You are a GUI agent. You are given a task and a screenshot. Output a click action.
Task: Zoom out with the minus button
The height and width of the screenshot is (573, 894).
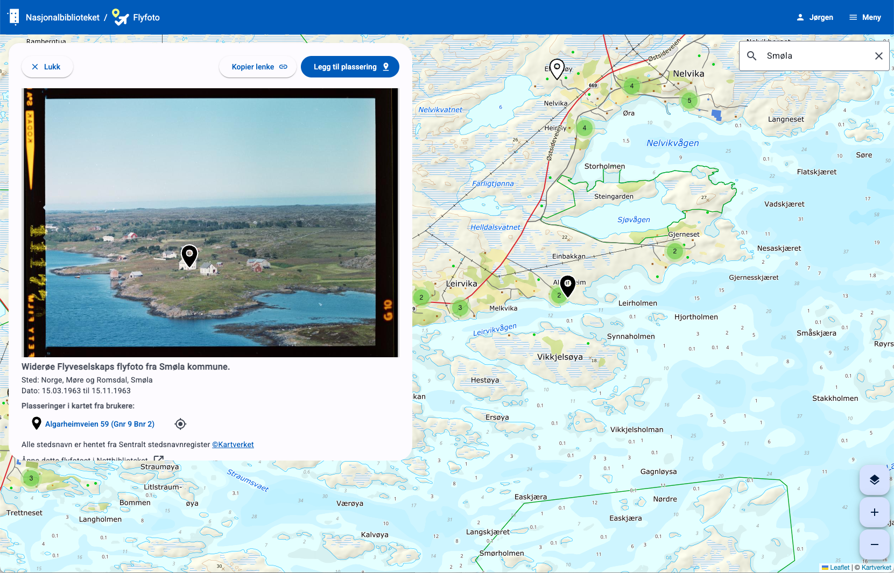pyautogui.click(x=874, y=544)
